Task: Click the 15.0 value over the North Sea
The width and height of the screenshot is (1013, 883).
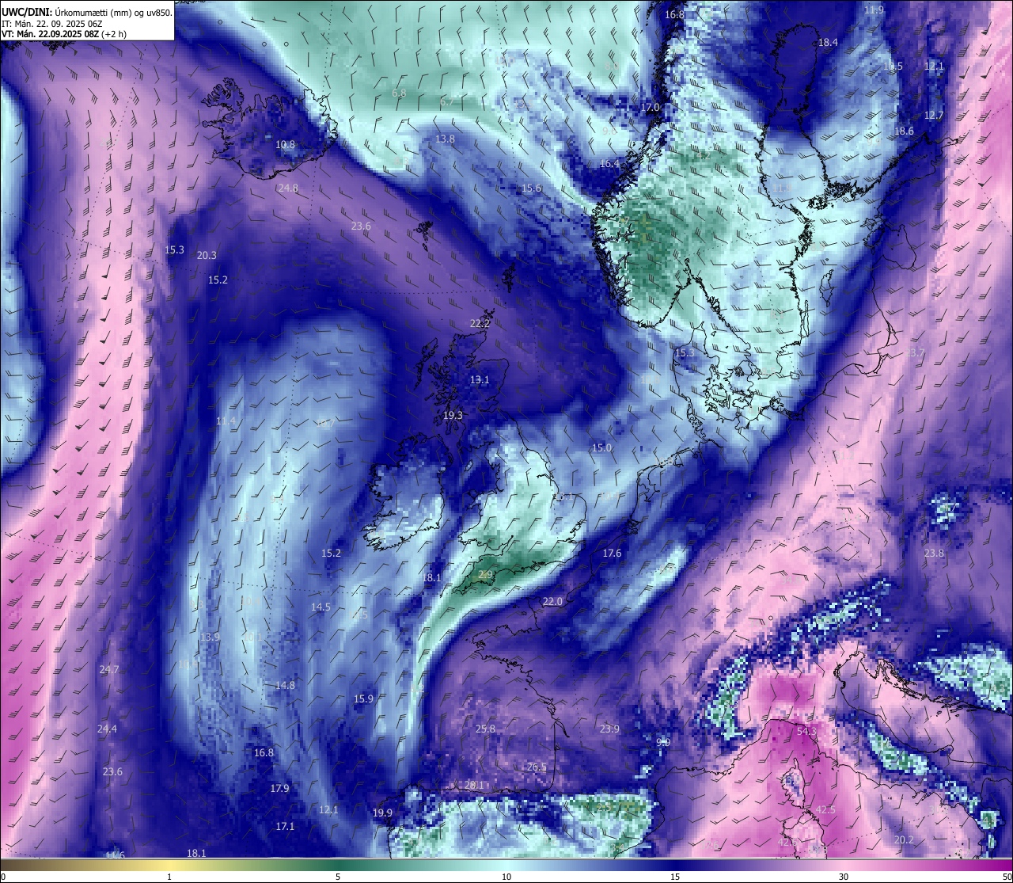Action: pyautogui.click(x=602, y=448)
